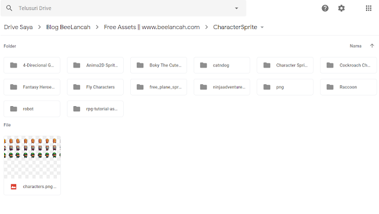Screen dimensions: 379x214
Task: Select the catndog folder icon
Action: [x=204, y=65]
